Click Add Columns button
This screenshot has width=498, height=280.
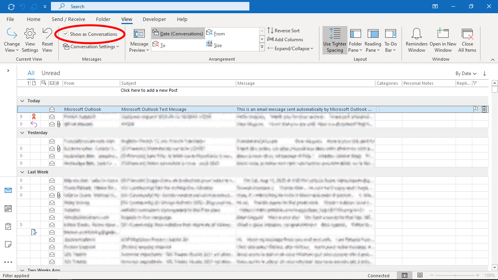pos(285,39)
